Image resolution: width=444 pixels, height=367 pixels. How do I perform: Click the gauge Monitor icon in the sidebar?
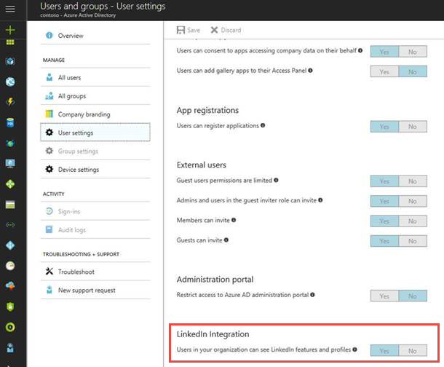coord(10,266)
